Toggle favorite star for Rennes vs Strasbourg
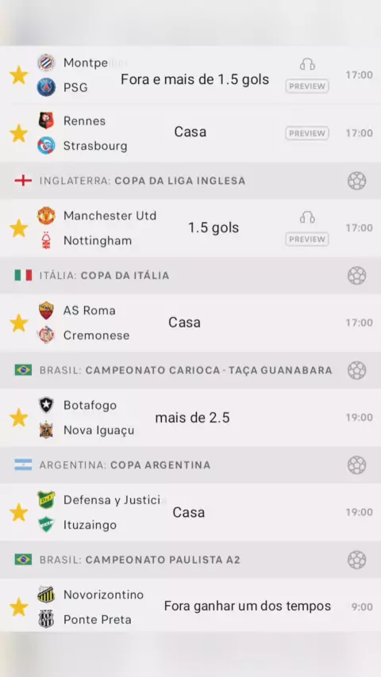 coord(18,133)
